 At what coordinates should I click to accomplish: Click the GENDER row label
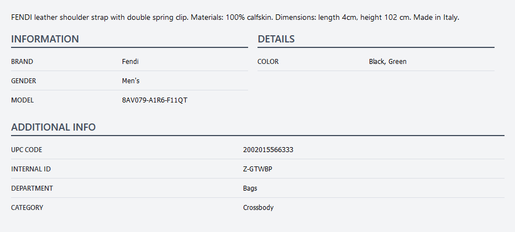coord(24,81)
